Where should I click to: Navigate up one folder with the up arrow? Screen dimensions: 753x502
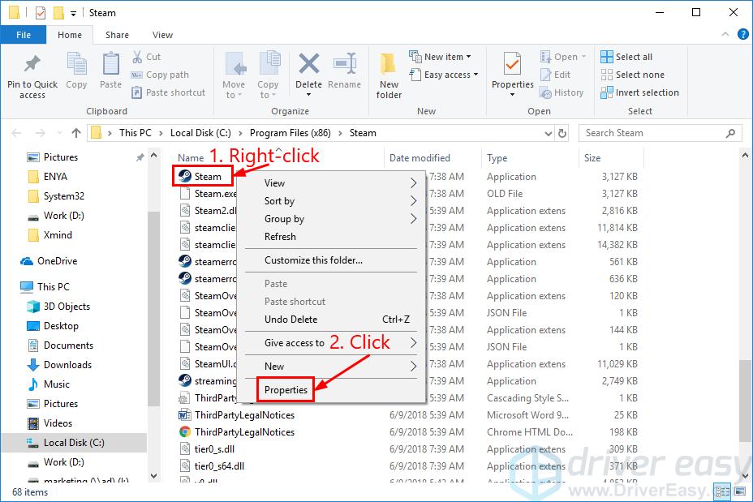click(75, 132)
